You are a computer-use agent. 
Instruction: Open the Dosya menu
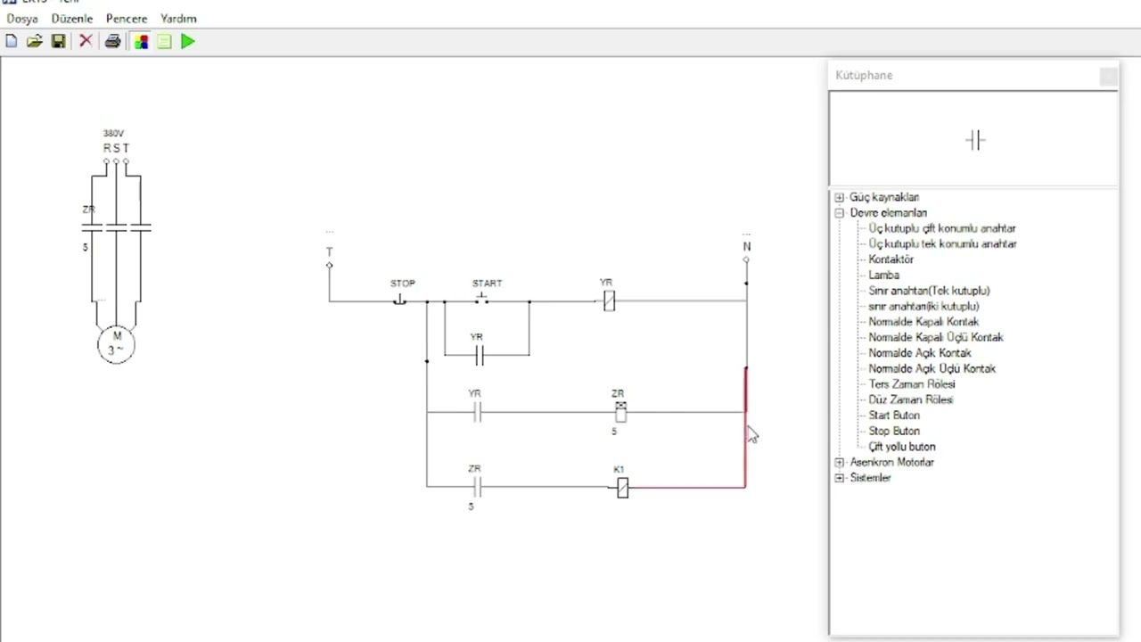click(x=22, y=18)
